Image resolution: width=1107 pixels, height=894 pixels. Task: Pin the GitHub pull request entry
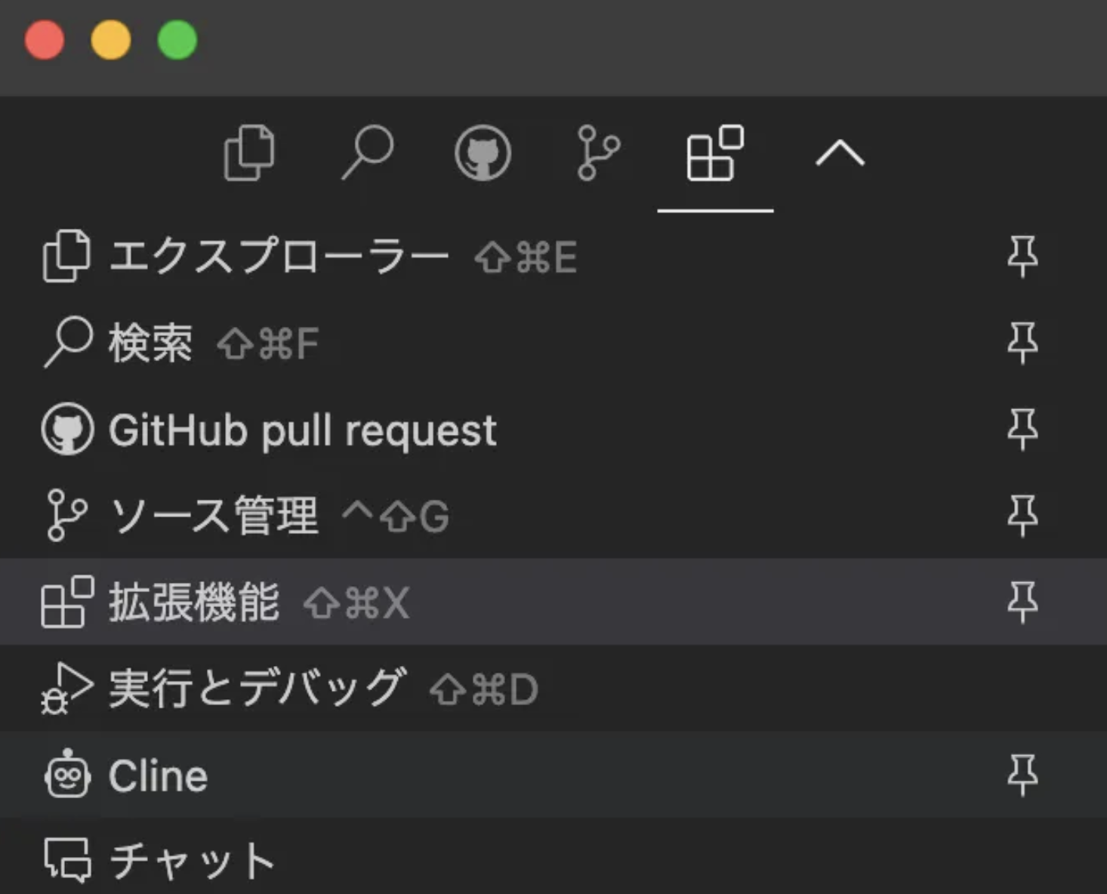[1025, 429]
